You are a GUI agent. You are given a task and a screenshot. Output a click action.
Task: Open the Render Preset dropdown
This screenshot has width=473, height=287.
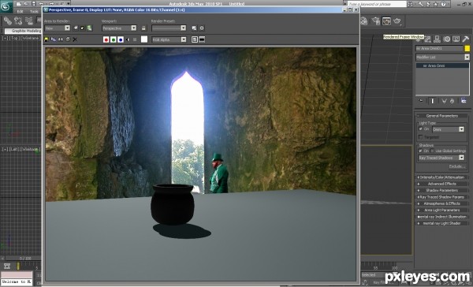pos(169,28)
